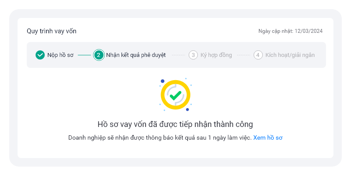Click the "Doanh nghiệp sẽ nhận được thông báo" message

(160, 137)
